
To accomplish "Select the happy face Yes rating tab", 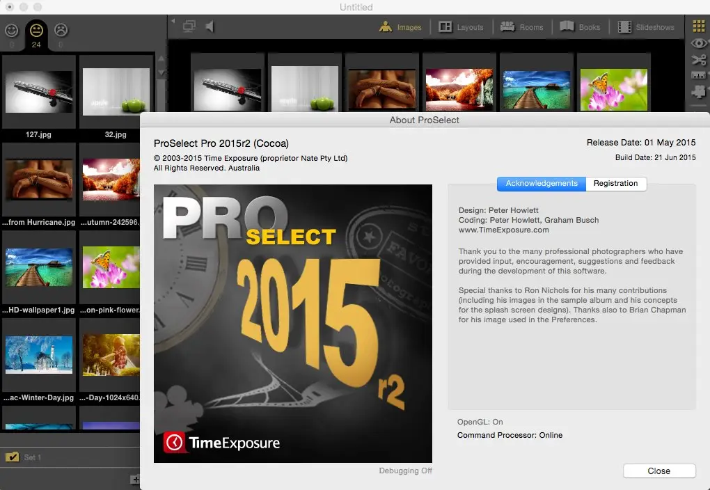I will [x=12, y=31].
